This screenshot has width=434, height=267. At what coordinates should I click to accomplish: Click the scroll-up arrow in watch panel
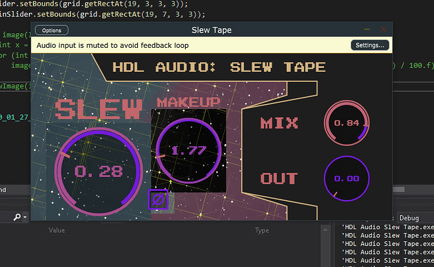click(325, 230)
